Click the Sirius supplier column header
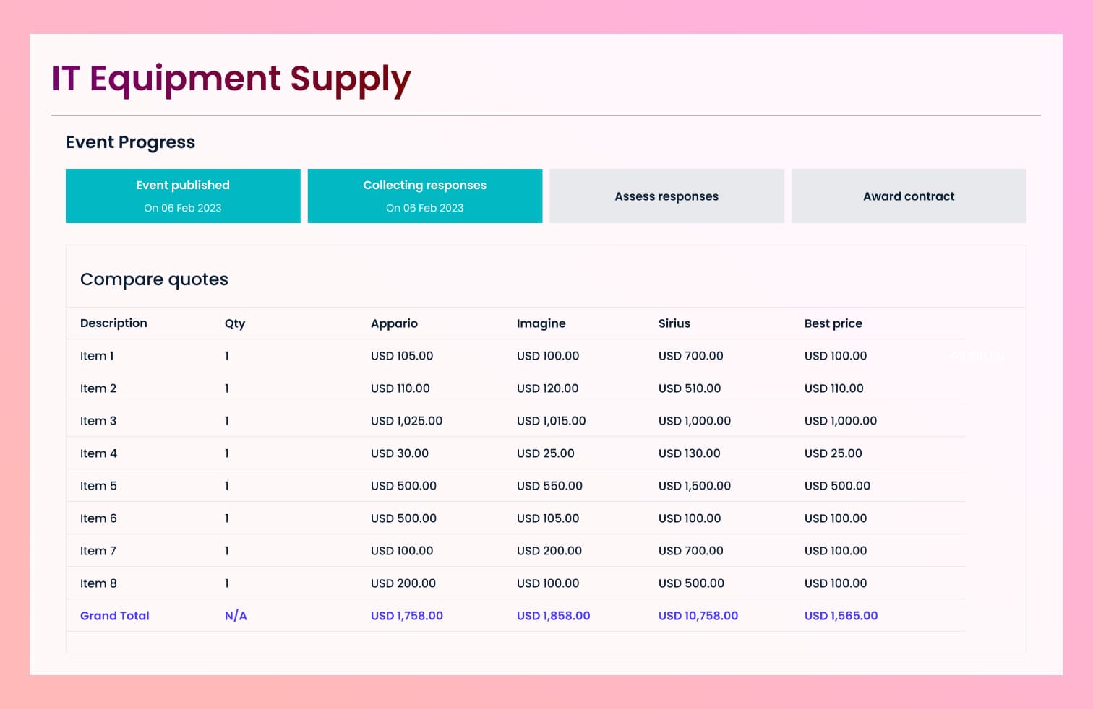 674,323
